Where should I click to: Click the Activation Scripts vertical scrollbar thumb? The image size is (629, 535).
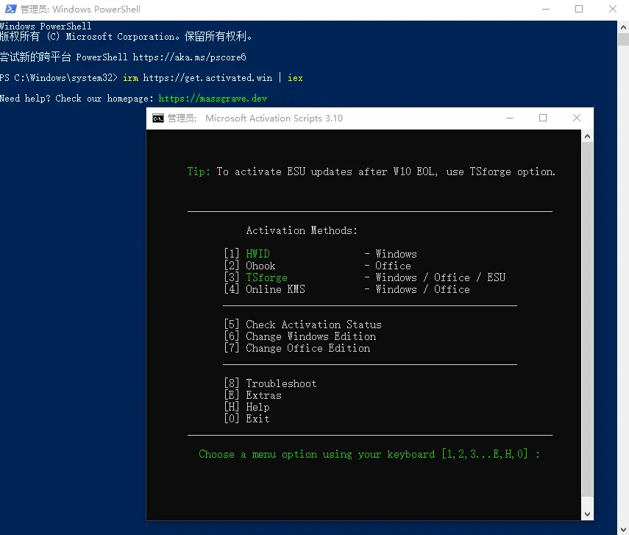tap(587, 319)
